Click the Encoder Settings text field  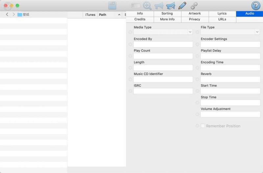click(x=230, y=44)
